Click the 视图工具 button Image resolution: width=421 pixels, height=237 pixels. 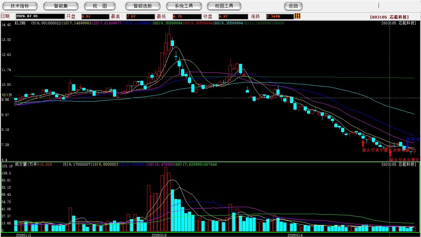point(224,6)
